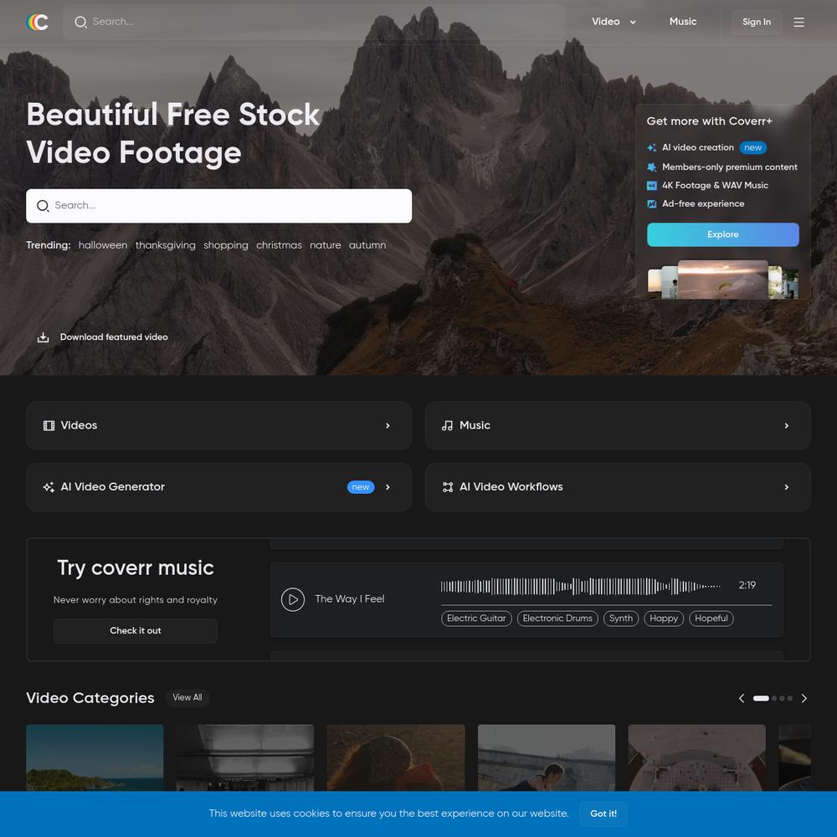Screen dimensions: 837x837
Task: Click the AI Video Generator sparkle icon
Action: 49,487
